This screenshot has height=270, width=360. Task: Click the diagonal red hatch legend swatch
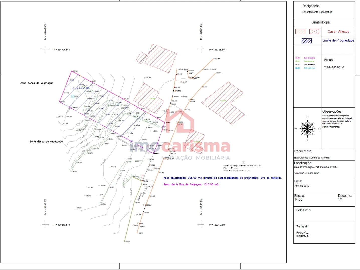point(300,32)
